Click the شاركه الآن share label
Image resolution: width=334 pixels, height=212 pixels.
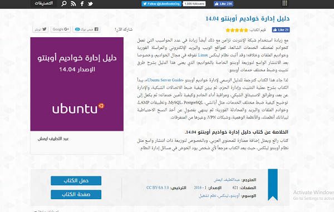coord(124,29)
